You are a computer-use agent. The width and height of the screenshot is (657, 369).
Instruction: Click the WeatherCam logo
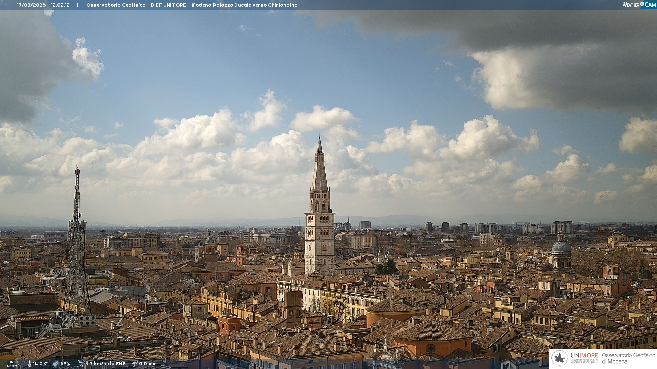click(639, 5)
